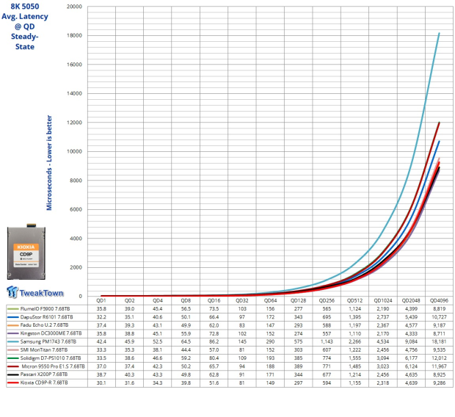Click the QD1 column header
Screen dimensions: 455x417
(101, 301)
